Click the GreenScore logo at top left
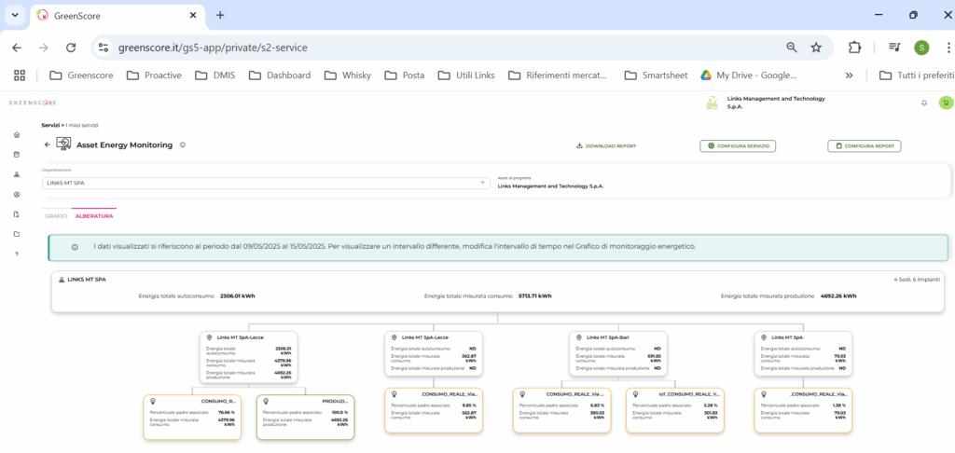 point(33,103)
